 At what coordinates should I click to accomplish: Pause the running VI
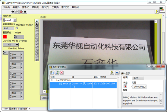(25, 12)
